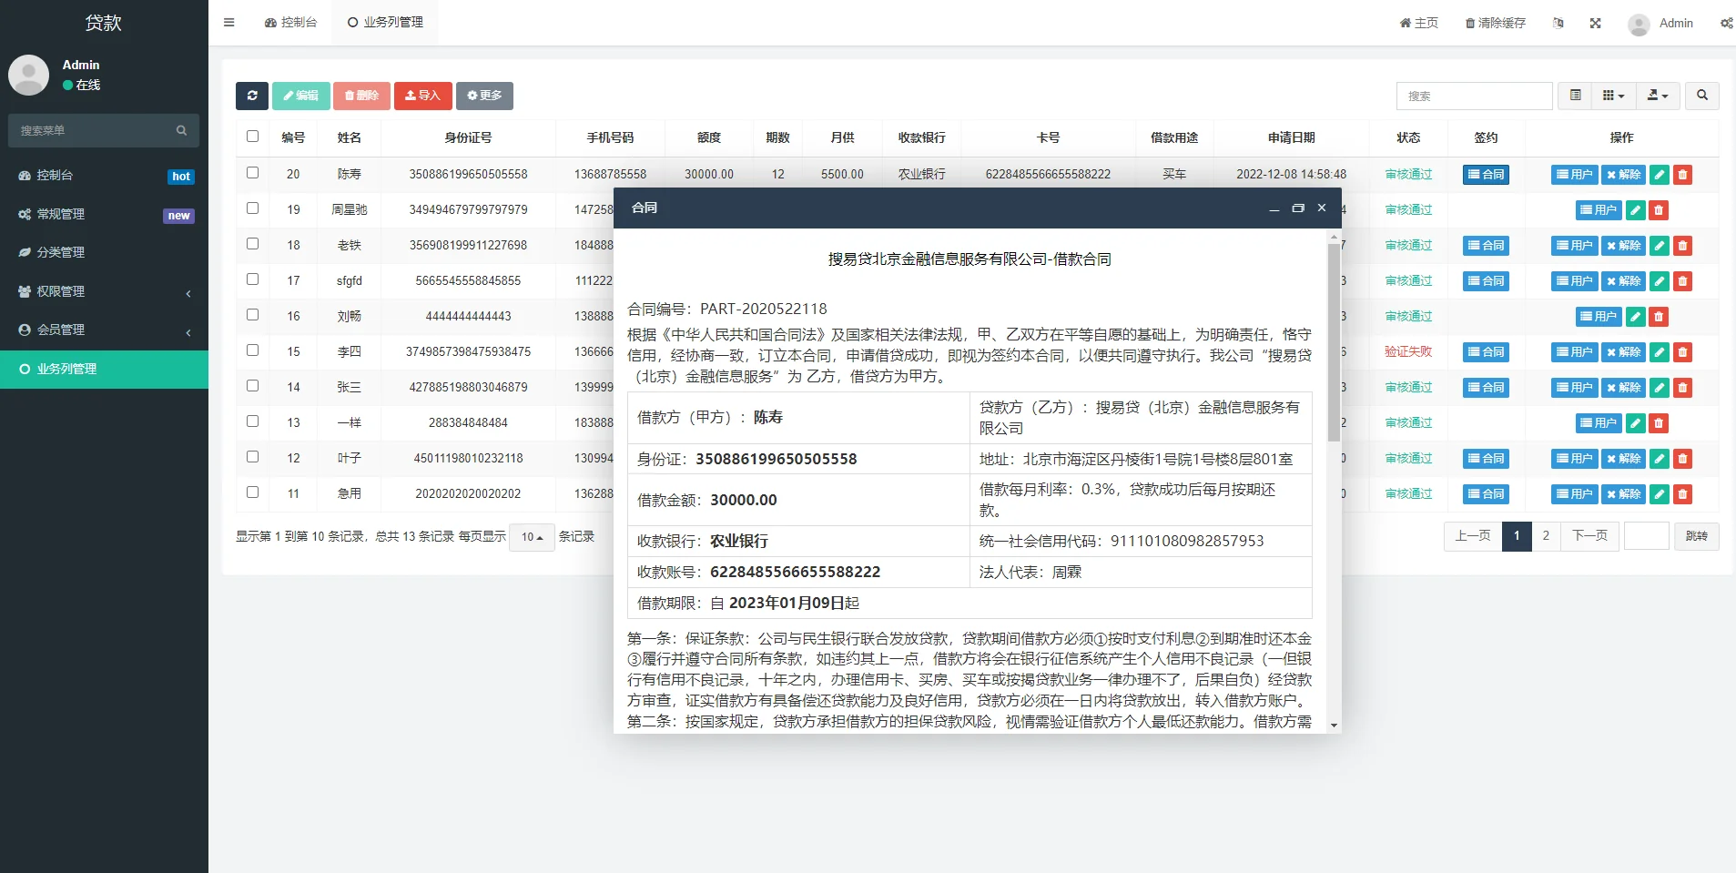The width and height of the screenshot is (1736, 873).
Task: Click green edit pencil icon for row 20
Action: click(1660, 175)
